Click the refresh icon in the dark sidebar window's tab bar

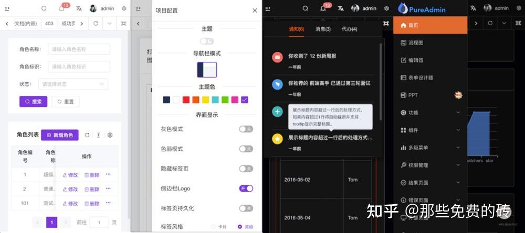[490, 24]
